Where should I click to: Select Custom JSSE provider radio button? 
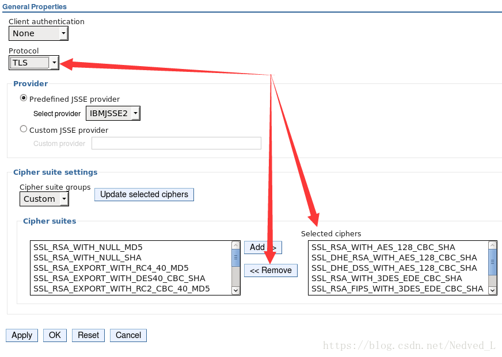coord(24,129)
